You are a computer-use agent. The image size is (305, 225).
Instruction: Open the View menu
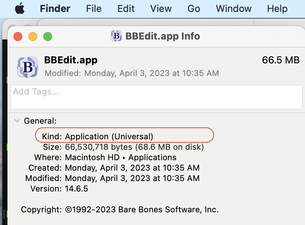click(161, 9)
